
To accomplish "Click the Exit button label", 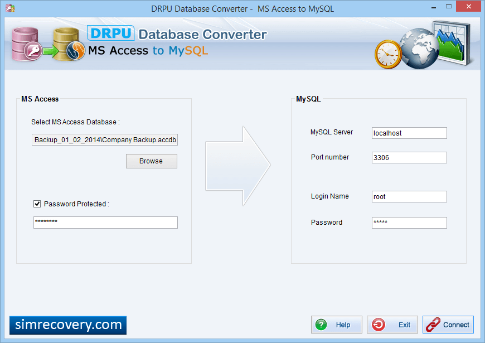I will pos(404,325).
